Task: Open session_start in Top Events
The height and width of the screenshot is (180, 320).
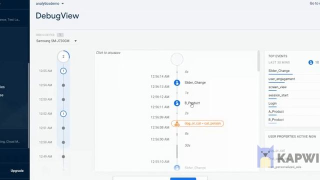Action: point(278,95)
